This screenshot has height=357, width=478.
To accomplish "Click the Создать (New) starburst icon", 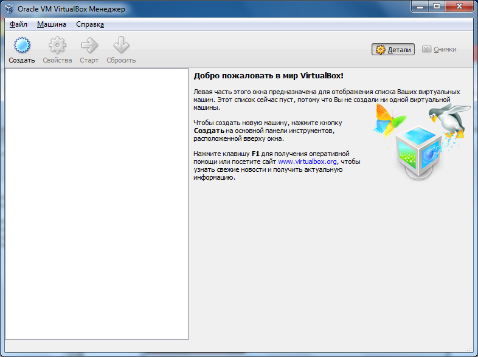I will (22, 45).
